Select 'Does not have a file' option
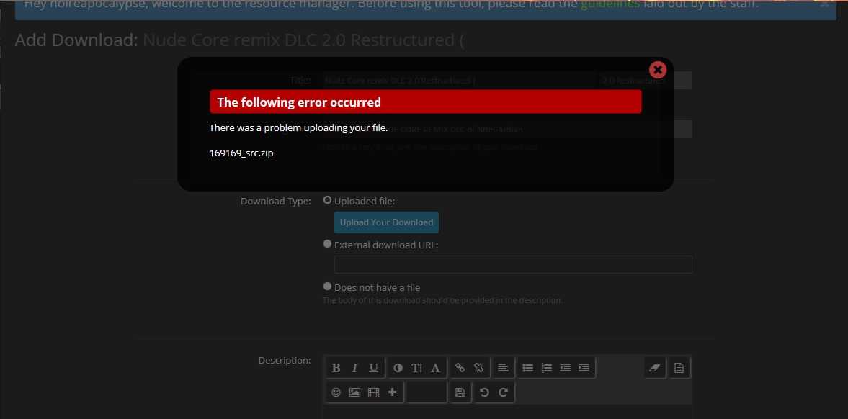The image size is (848, 419). pos(328,287)
